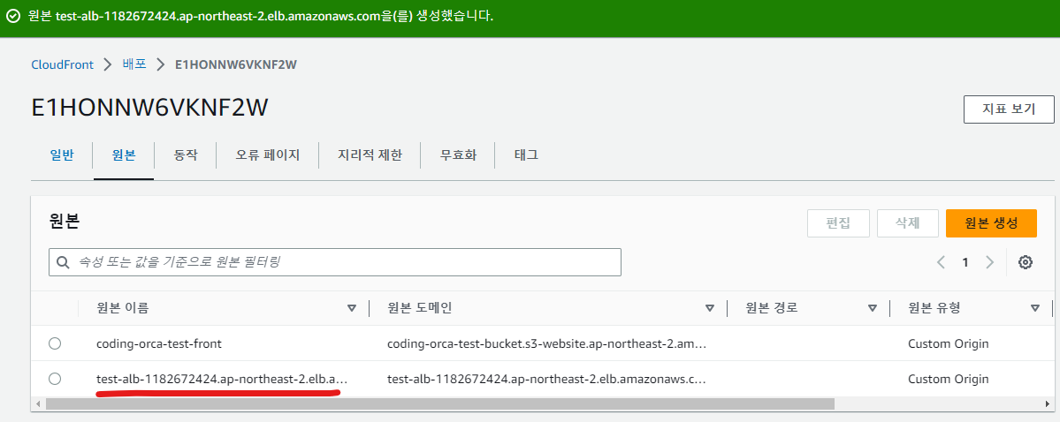Click E1HONNW6VKNF2W page heading
1060x422 pixels.
[x=150, y=109]
